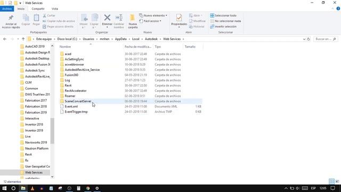Open Propiedades of selected item
Viewport: 341px width, 192px height.
179,21
